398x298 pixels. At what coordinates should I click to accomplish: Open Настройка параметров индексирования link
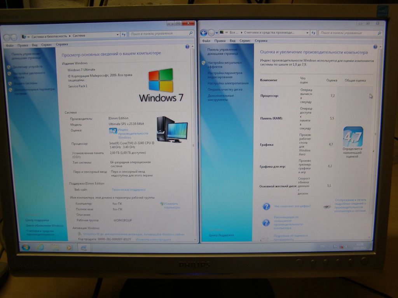[225, 75]
